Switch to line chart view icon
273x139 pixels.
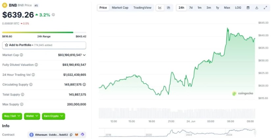point(160,8)
